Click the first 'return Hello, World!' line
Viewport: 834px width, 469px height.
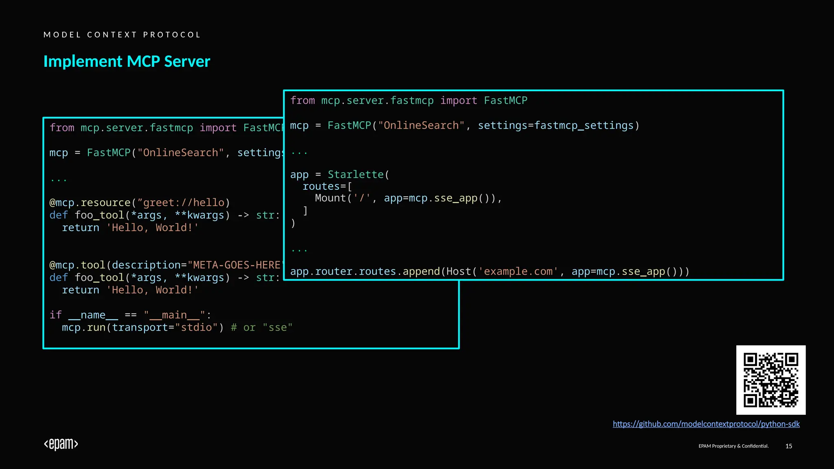pyautogui.click(x=130, y=228)
